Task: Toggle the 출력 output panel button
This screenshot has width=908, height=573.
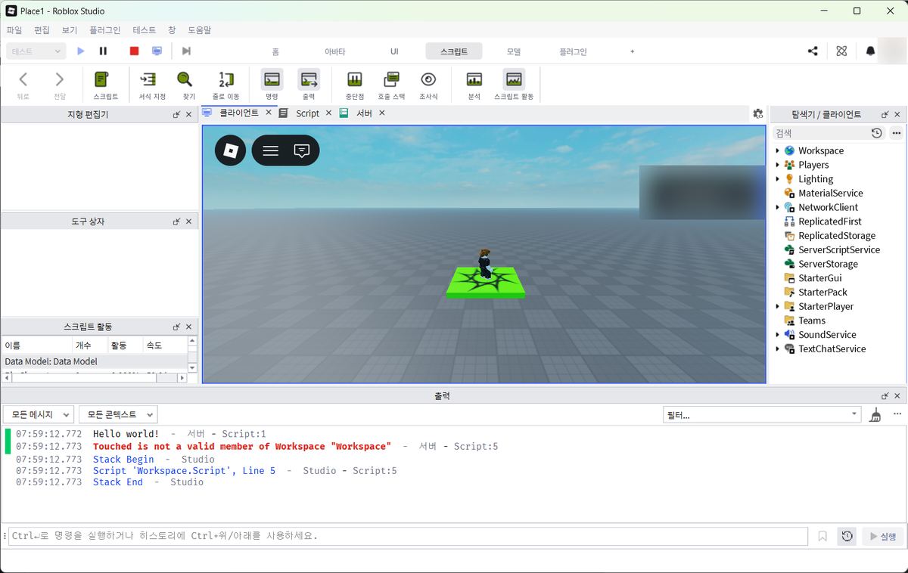Action: pyautogui.click(x=309, y=85)
